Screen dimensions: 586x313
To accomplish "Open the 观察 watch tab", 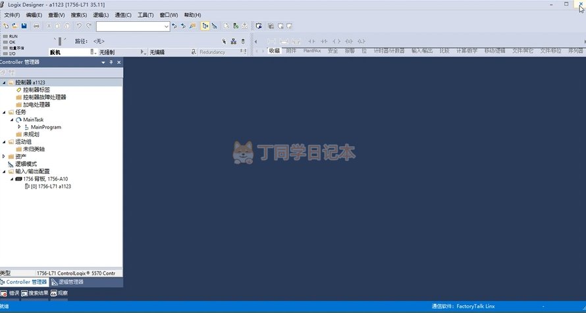I will tap(59, 293).
